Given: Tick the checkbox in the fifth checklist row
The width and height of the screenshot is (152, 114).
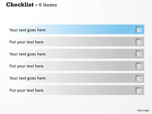Looking at the screenshot, I should click(x=139, y=78).
